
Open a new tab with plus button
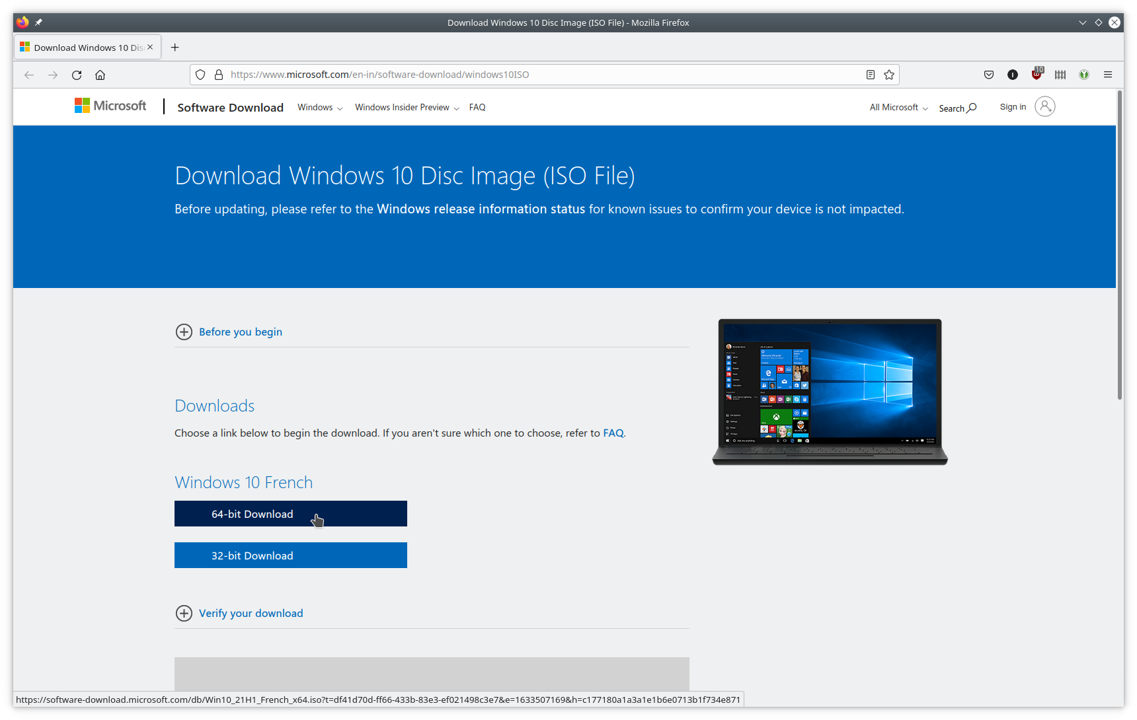point(175,48)
